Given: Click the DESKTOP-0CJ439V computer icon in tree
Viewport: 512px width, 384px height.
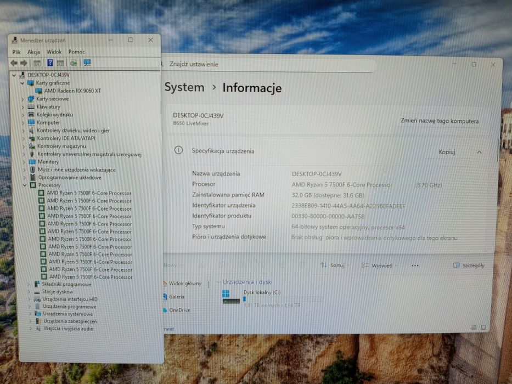Looking at the screenshot, I should point(22,75).
